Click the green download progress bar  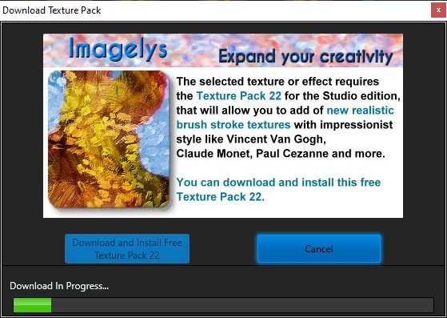[x=224, y=305]
